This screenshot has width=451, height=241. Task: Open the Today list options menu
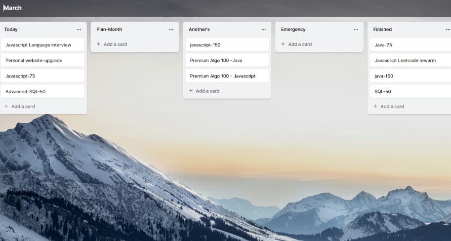[79, 30]
